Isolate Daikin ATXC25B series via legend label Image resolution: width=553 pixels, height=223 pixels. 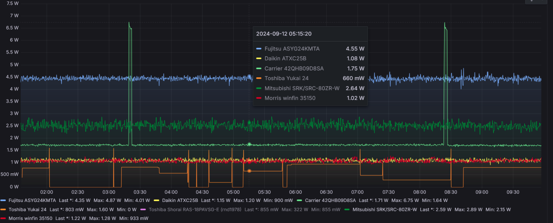tap(180, 200)
